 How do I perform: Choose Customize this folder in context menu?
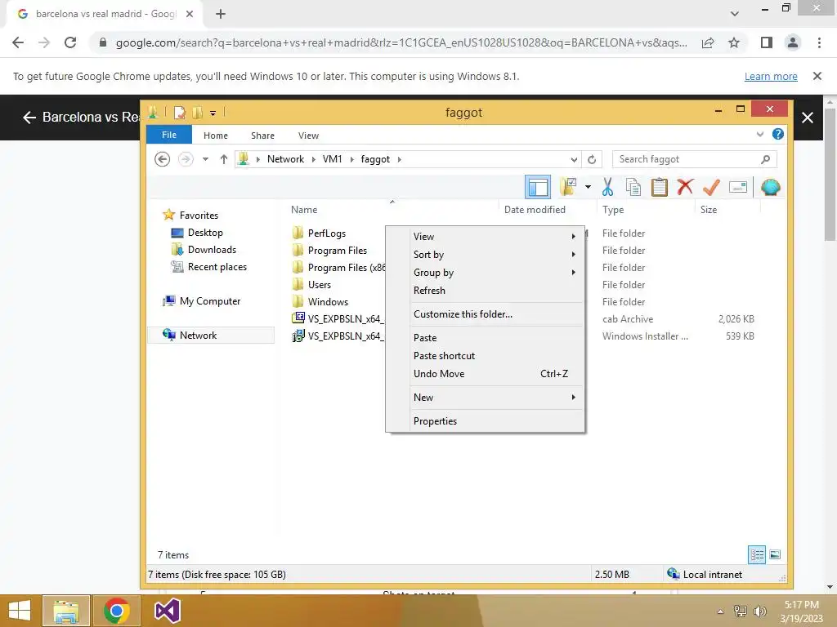(486, 314)
